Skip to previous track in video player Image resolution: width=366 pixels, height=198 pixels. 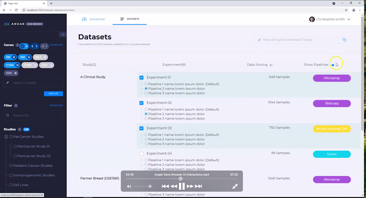point(165,186)
